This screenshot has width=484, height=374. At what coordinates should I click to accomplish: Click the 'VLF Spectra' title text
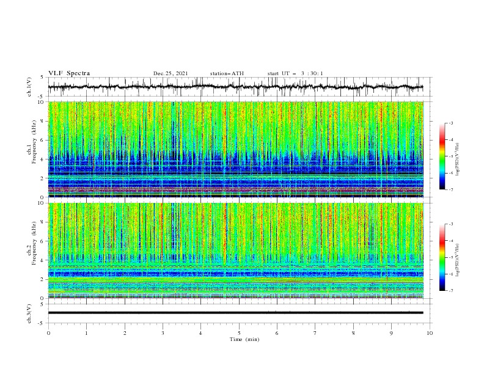point(69,73)
